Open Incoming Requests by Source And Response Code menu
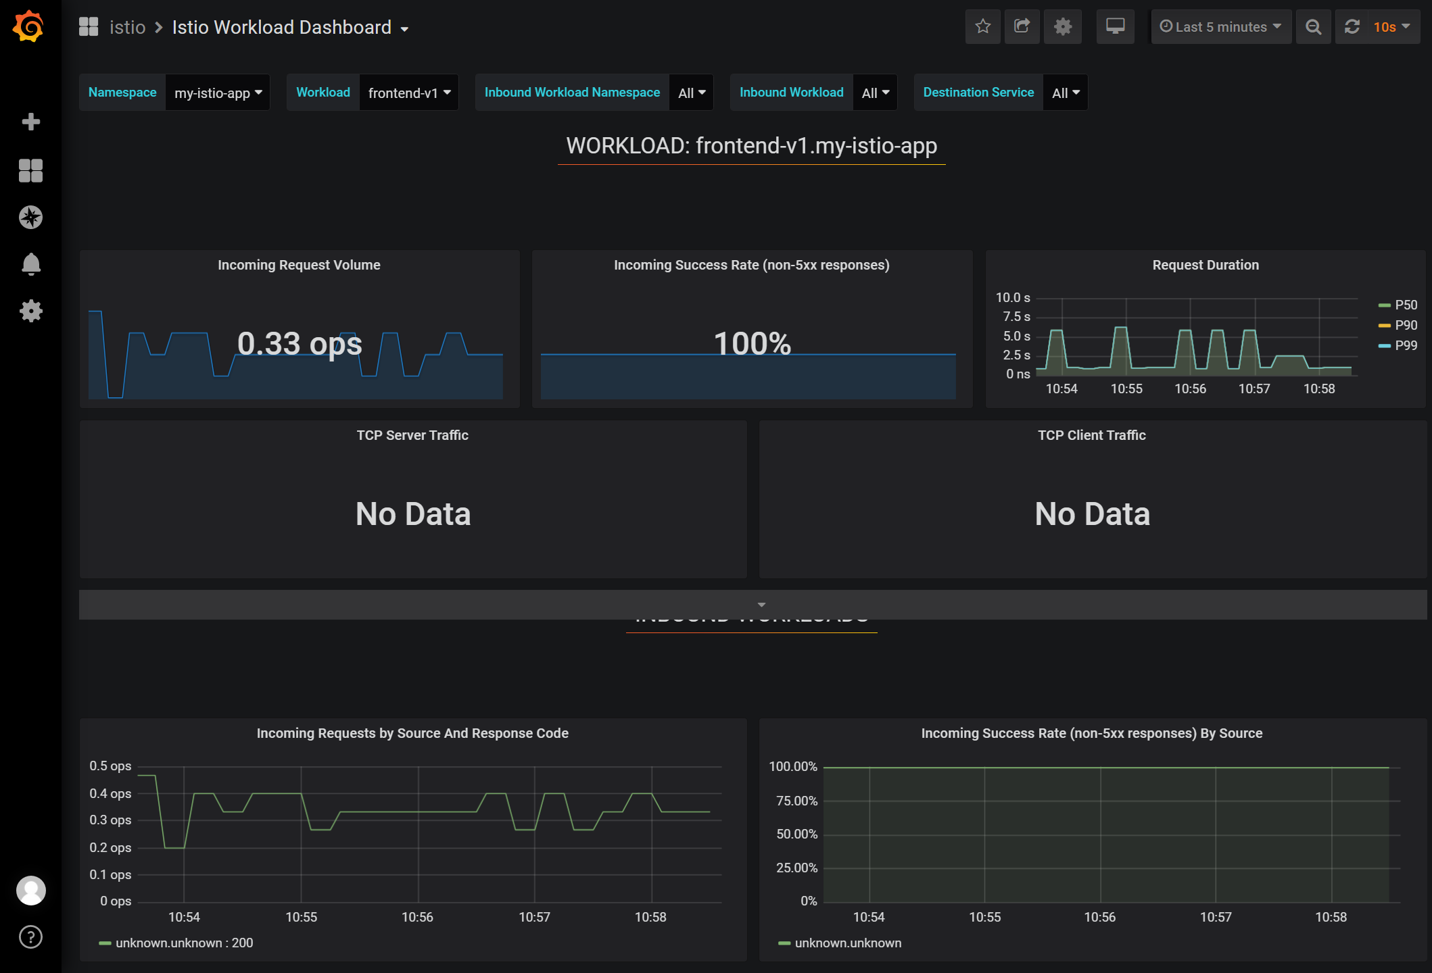Screen dimensions: 1432x973 click(x=412, y=733)
